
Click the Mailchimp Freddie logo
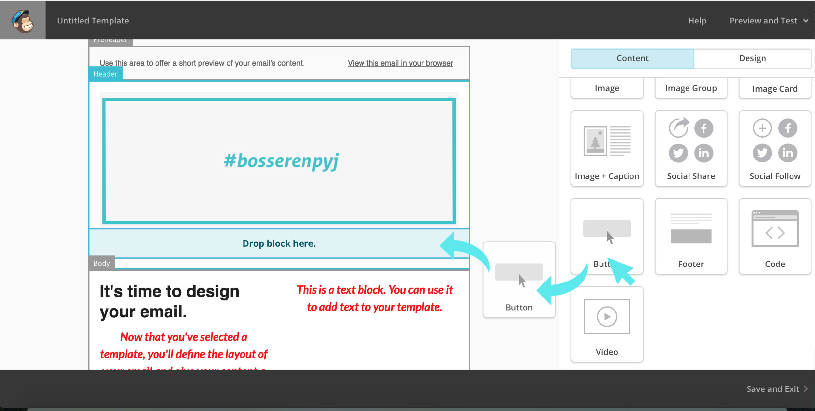22,21
